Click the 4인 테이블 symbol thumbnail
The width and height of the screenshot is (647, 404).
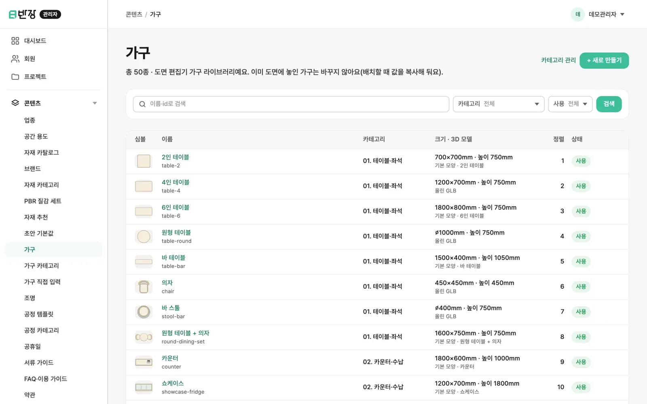tap(144, 186)
